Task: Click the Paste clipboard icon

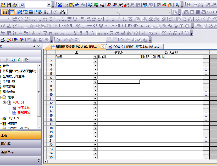Action: click(71, 5)
